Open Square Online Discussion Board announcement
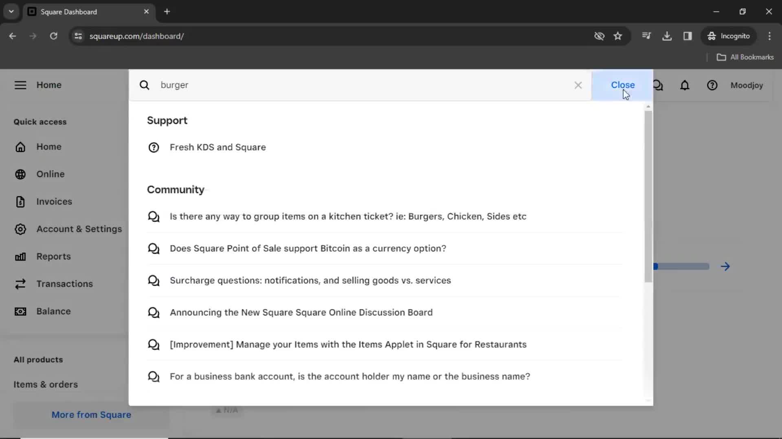The width and height of the screenshot is (782, 439). click(301, 312)
